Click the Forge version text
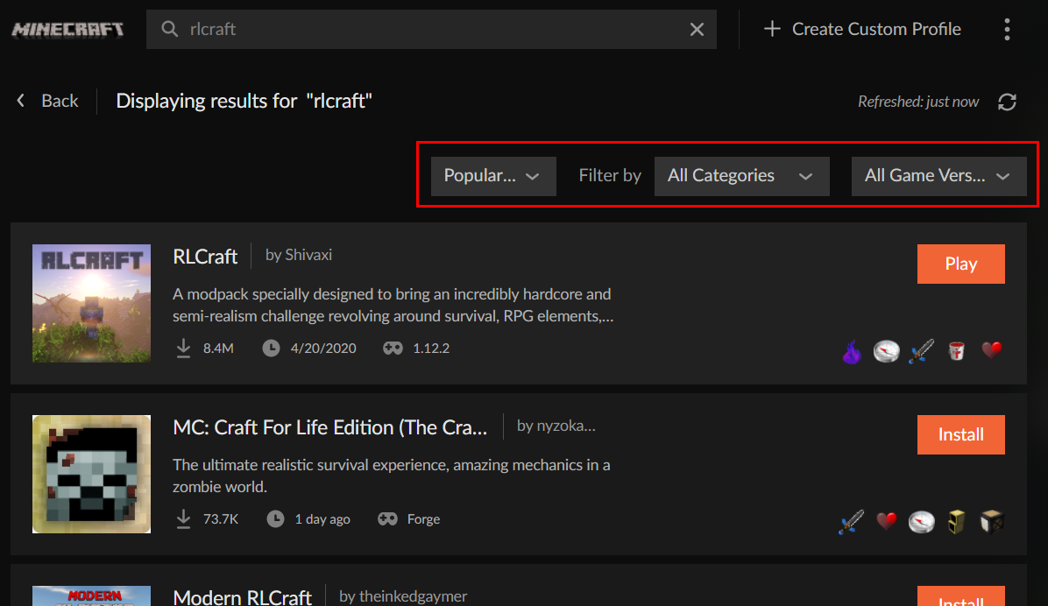 coord(423,519)
